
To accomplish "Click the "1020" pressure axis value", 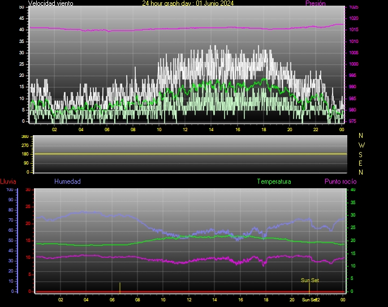I will click(x=353, y=18).
